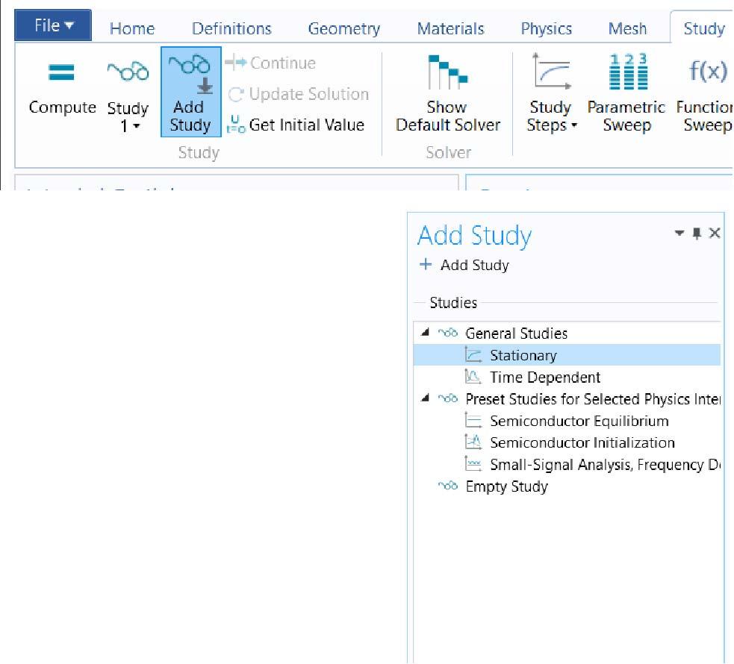The width and height of the screenshot is (734, 664).
Task: Collapse the General Studies tree node
Action: point(425,333)
